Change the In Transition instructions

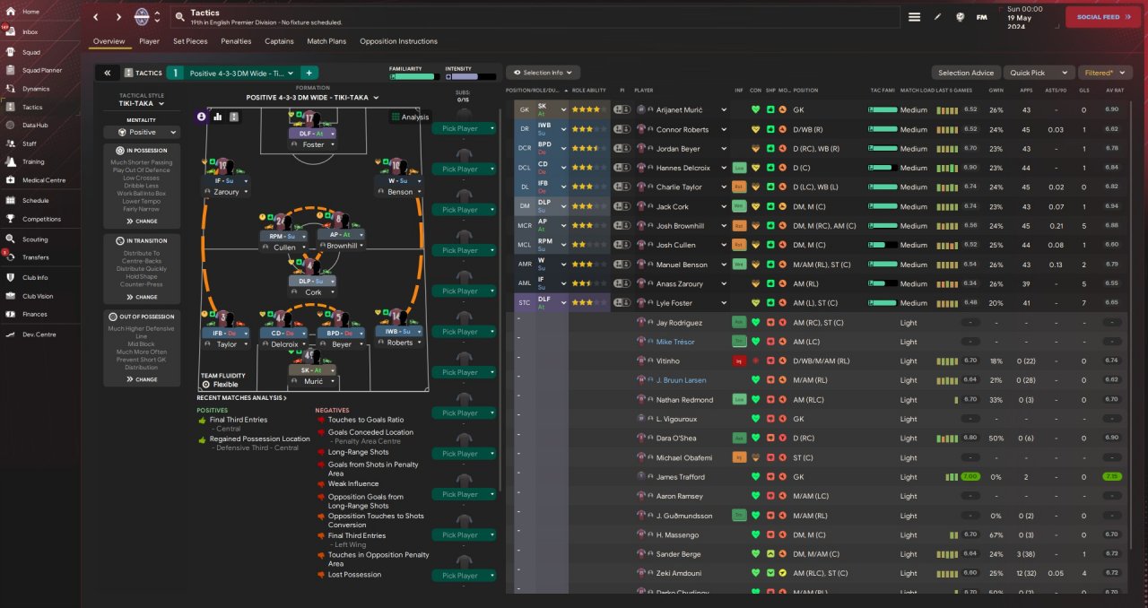(x=142, y=297)
